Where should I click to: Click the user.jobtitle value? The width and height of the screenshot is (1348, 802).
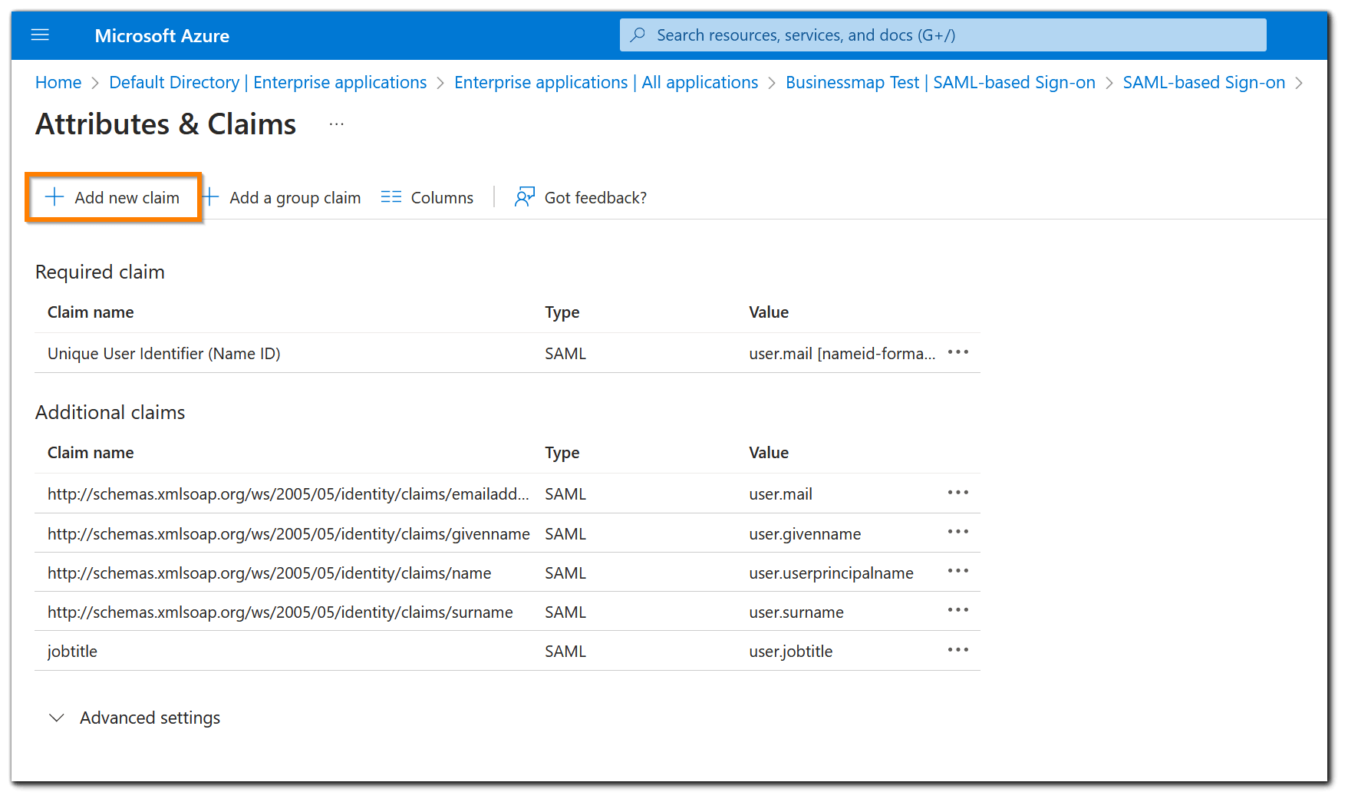(790, 652)
